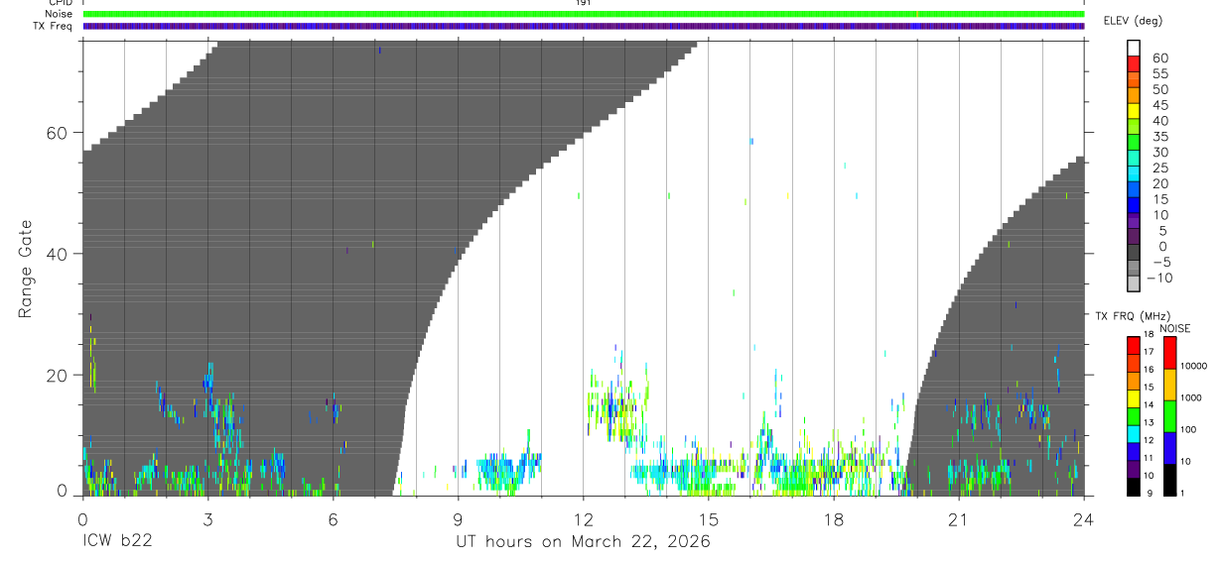This screenshot has height=562, width=1219.
Task: Click the green Noise strip above the plot
Action: coord(584,14)
